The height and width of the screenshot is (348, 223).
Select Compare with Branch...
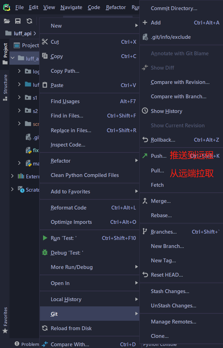[181, 97]
